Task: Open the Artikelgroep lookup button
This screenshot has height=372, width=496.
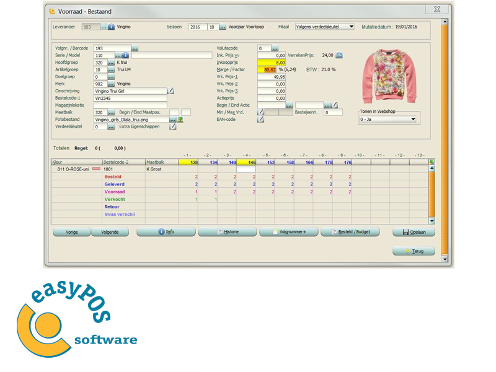Action: [111, 69]
